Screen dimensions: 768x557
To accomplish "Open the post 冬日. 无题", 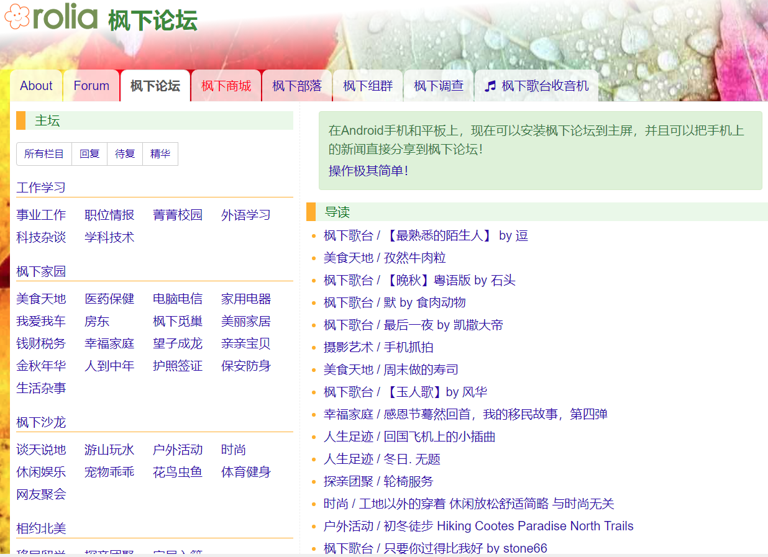I will tap(413, 459).
